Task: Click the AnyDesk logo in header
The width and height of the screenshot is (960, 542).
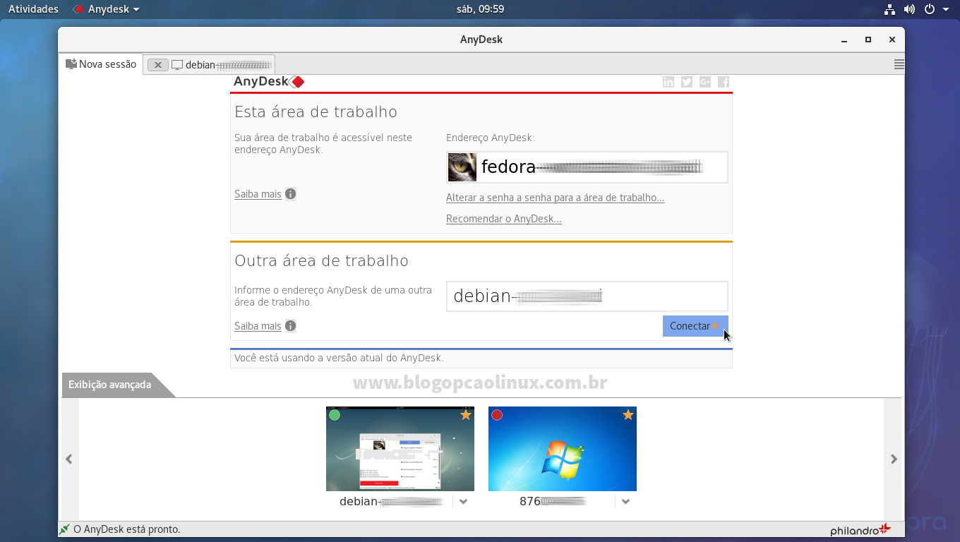Action: [269, 82]
